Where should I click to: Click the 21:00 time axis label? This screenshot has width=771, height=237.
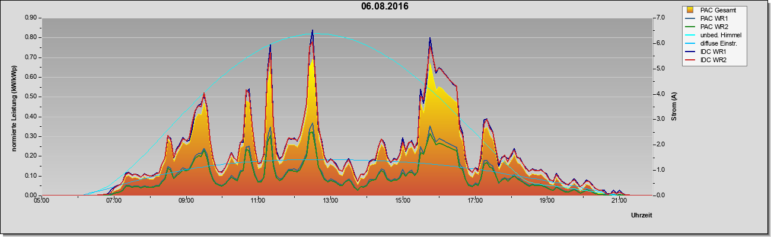(619, 201)
